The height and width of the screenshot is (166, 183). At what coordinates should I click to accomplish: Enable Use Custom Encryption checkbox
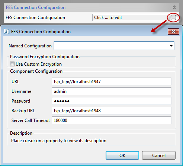tap(12, 64)
